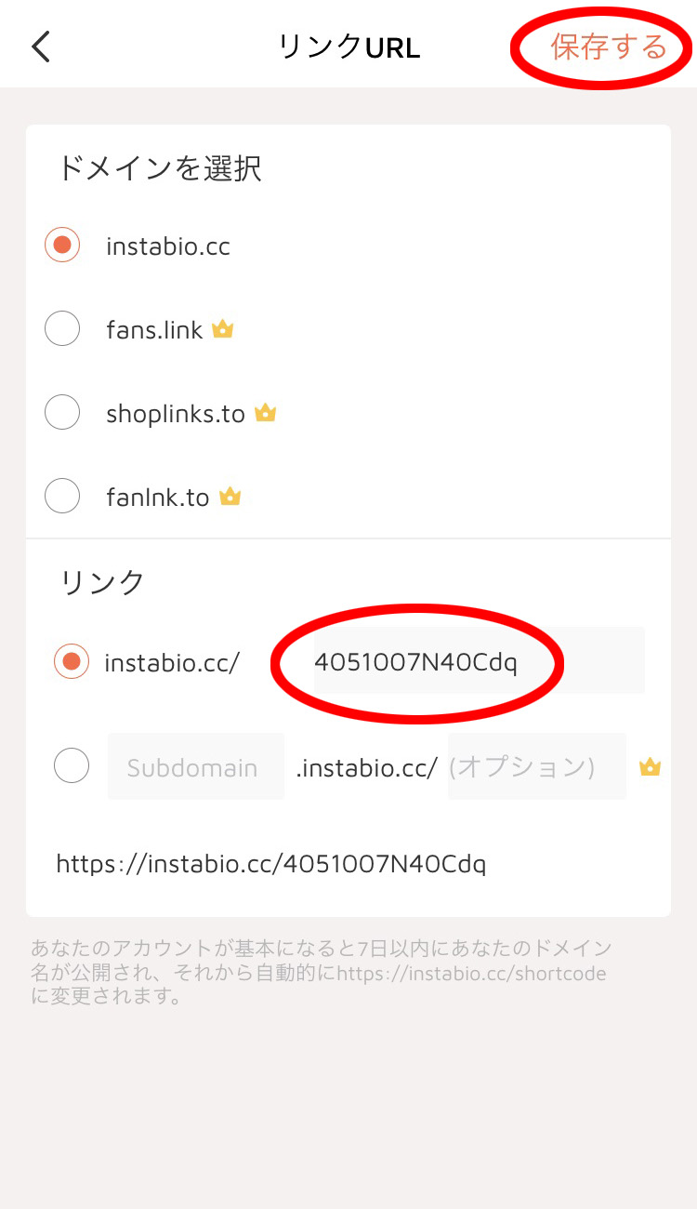The image size is (697, 1209).
Task: Pick the fanlnk.to domain radio button
Action: [62, 496]
